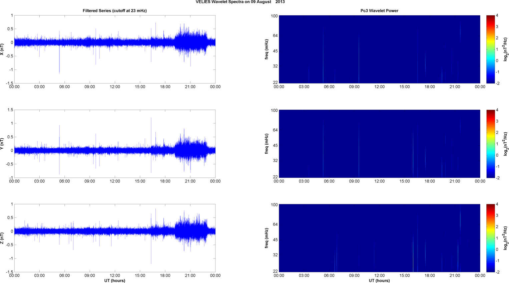
Task: Click the -2 value below the Z colorbar
Action: coord(497,272)
